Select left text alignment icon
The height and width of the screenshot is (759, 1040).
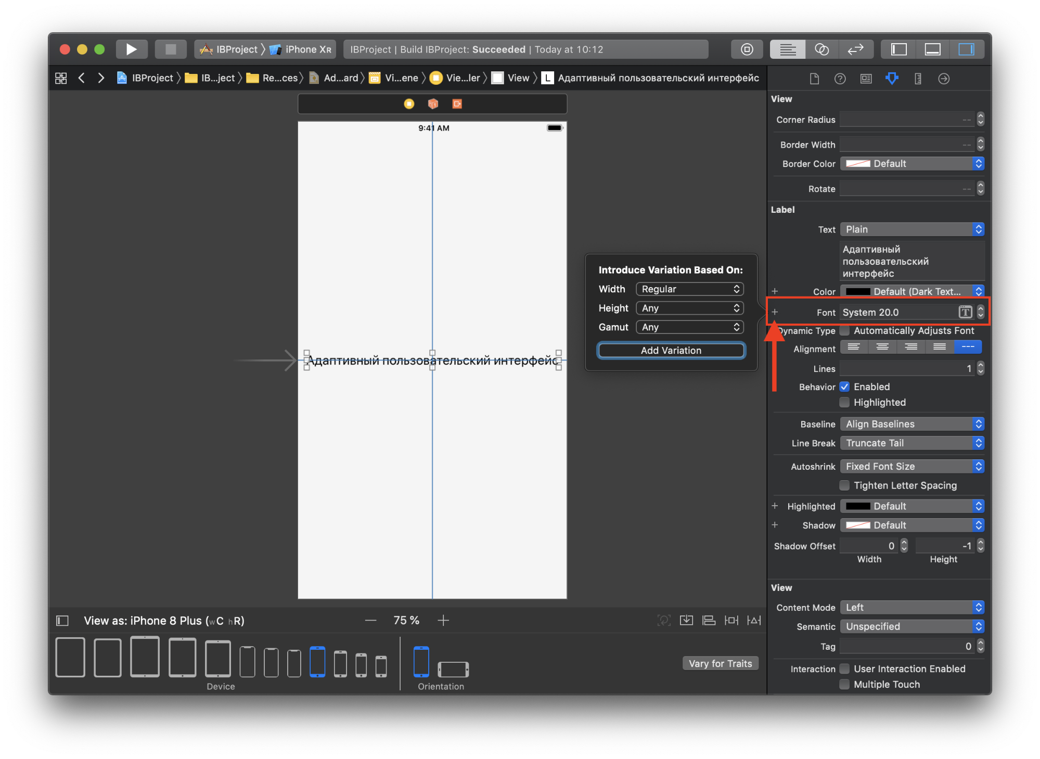(855, 348)
